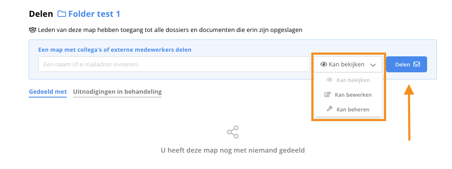Click the folder icon beside Folder test 1
Image resolution: width=452 pixels, height=169 pixels.
tap(61, 14)
